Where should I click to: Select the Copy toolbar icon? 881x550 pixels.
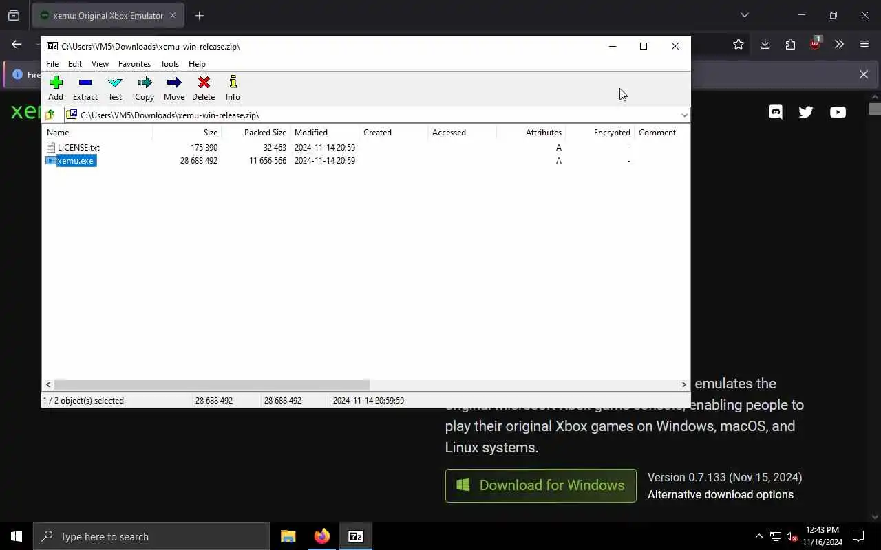[x=145, y=88]
